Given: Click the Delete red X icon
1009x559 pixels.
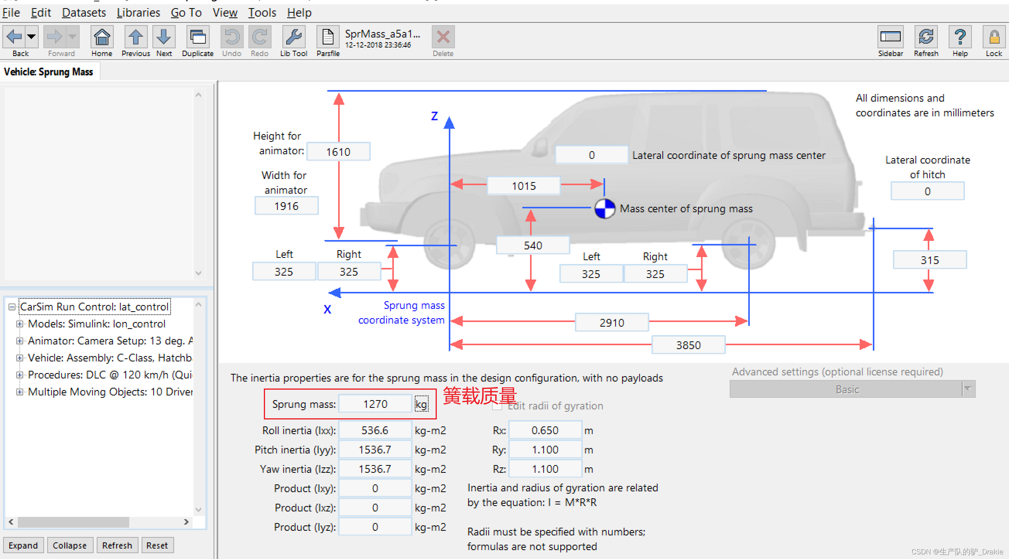Looking at the screenshot, I should pyautogui.click(x=443, y=37).
